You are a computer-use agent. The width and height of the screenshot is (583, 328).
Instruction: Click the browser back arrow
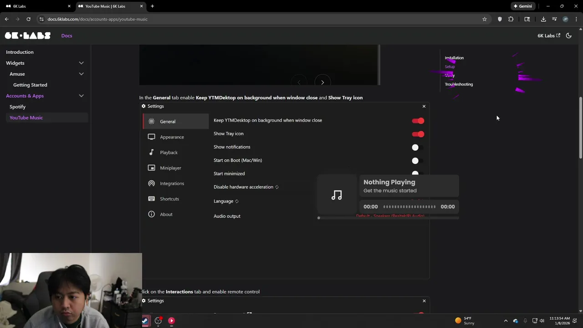6,19
